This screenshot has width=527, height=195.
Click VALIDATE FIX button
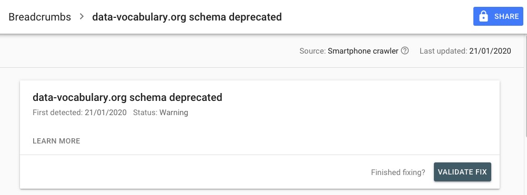pos(462,172)
